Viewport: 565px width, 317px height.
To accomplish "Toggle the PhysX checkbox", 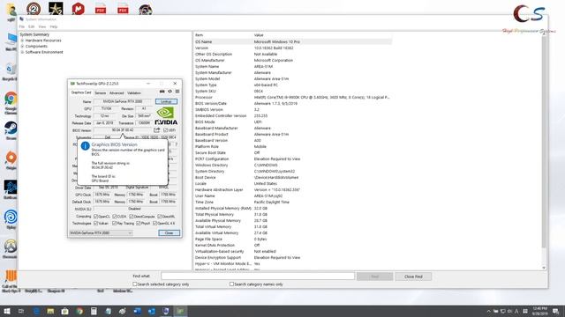I will point(139,223).
